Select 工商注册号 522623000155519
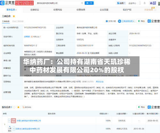 coord(85,45)
